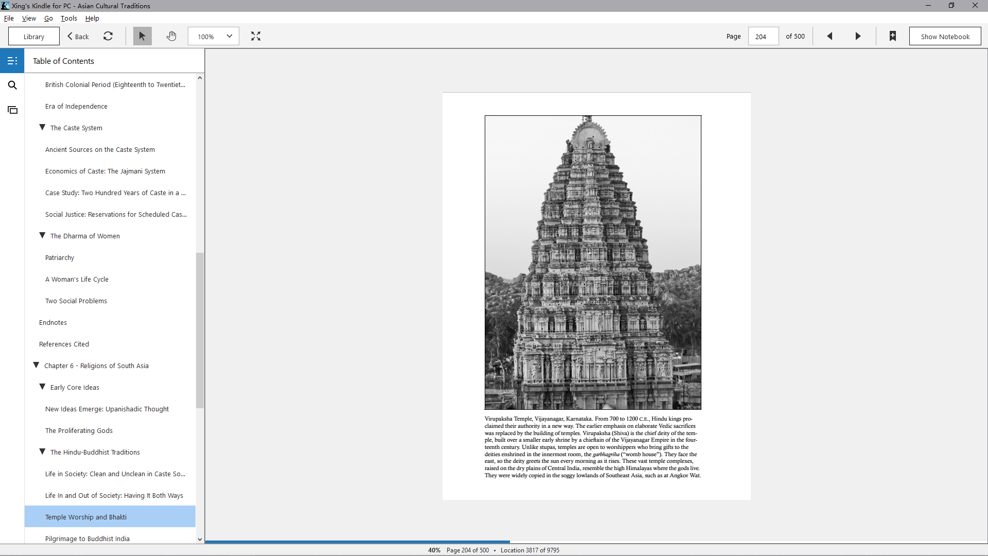This screenshot has height=556, width=988.
Task: Select Temple Worship and Bhakti entry
Action: click(x=110, y=517)
